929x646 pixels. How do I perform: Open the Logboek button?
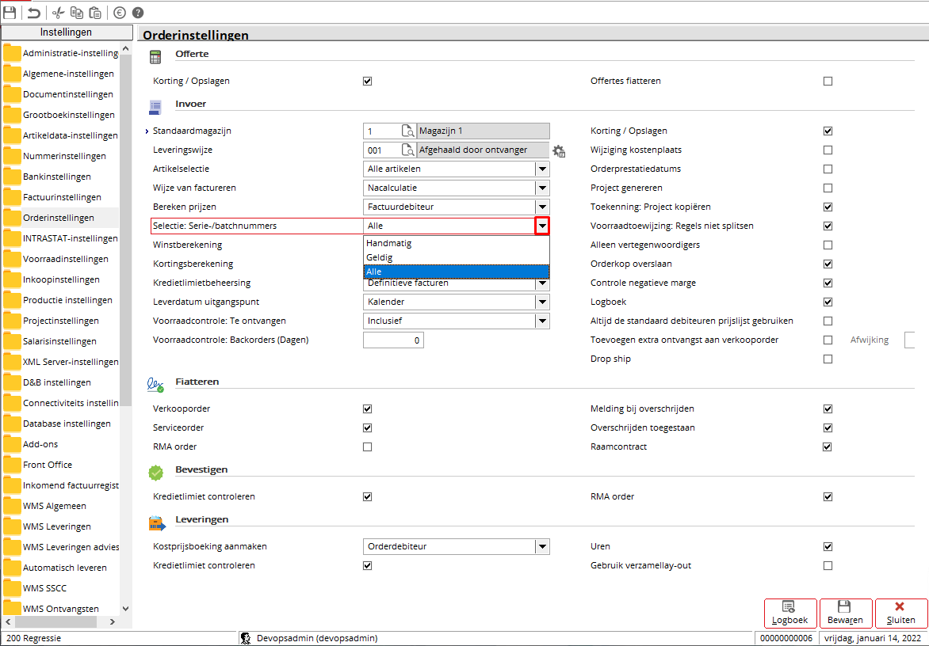click(789, 614)
